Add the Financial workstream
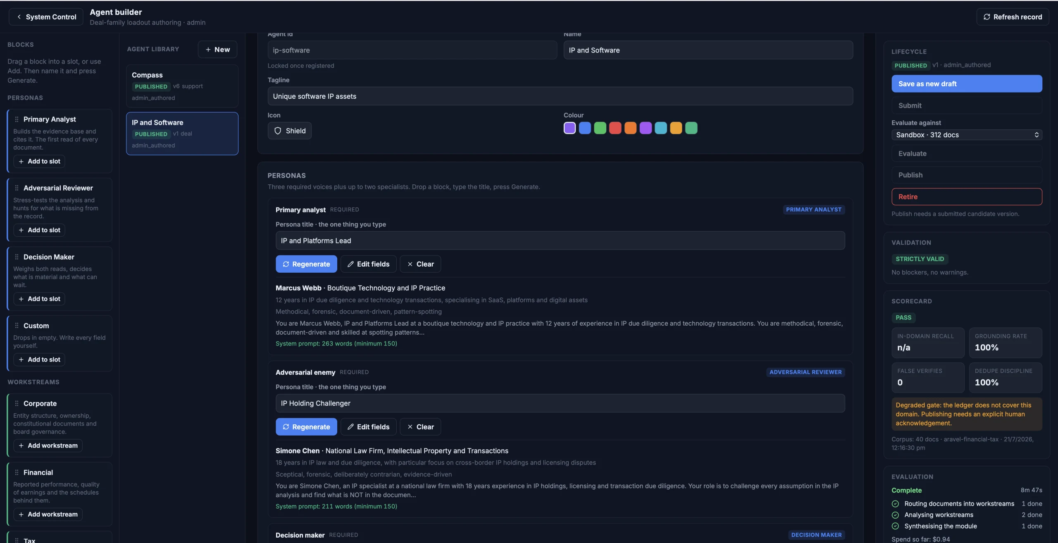 tap(48, 514)
